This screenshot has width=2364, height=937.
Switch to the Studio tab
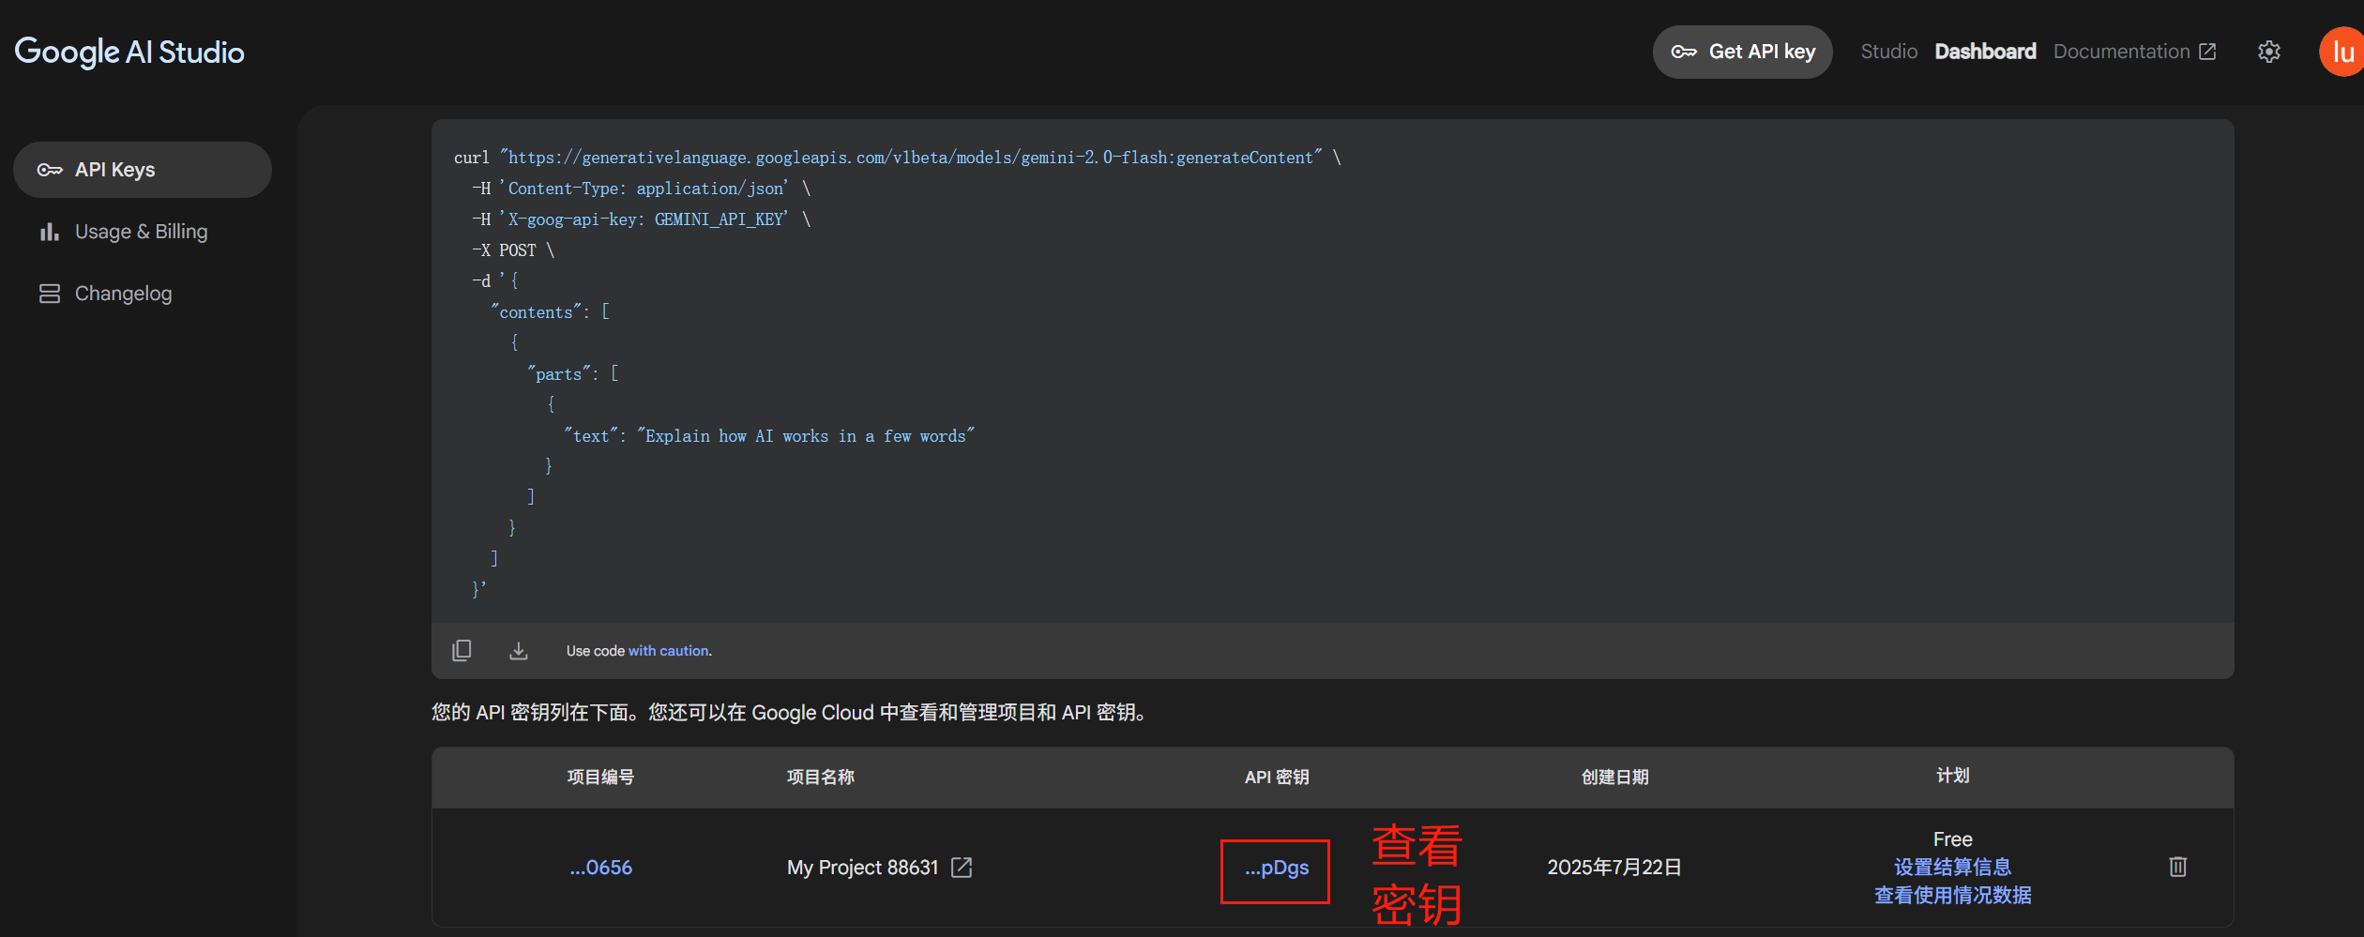pos(1888,52)
